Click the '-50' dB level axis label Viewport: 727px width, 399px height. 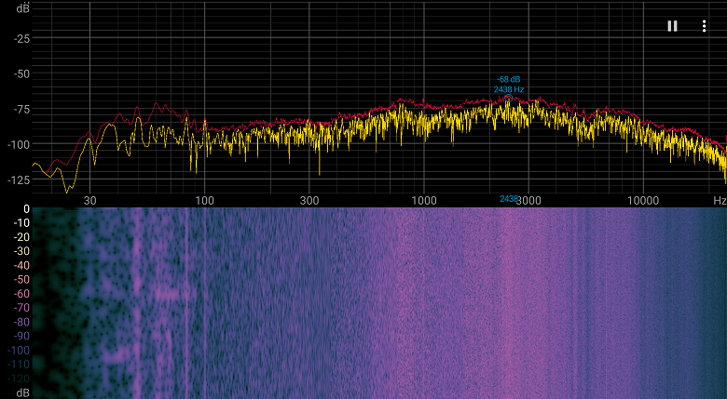(21, 74)
